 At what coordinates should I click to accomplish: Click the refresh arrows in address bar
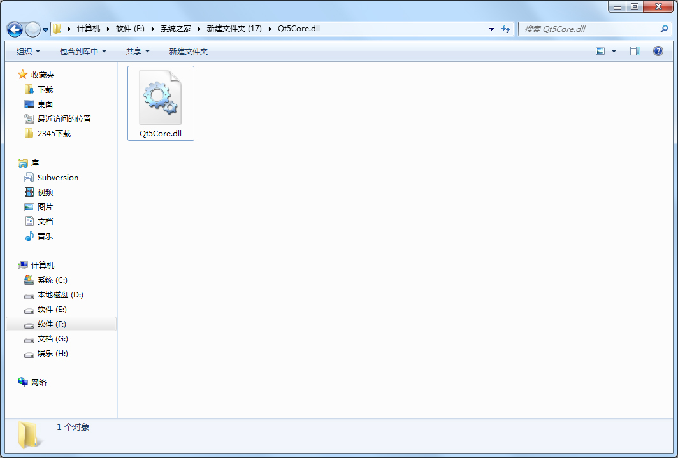[x=505, y=29]
